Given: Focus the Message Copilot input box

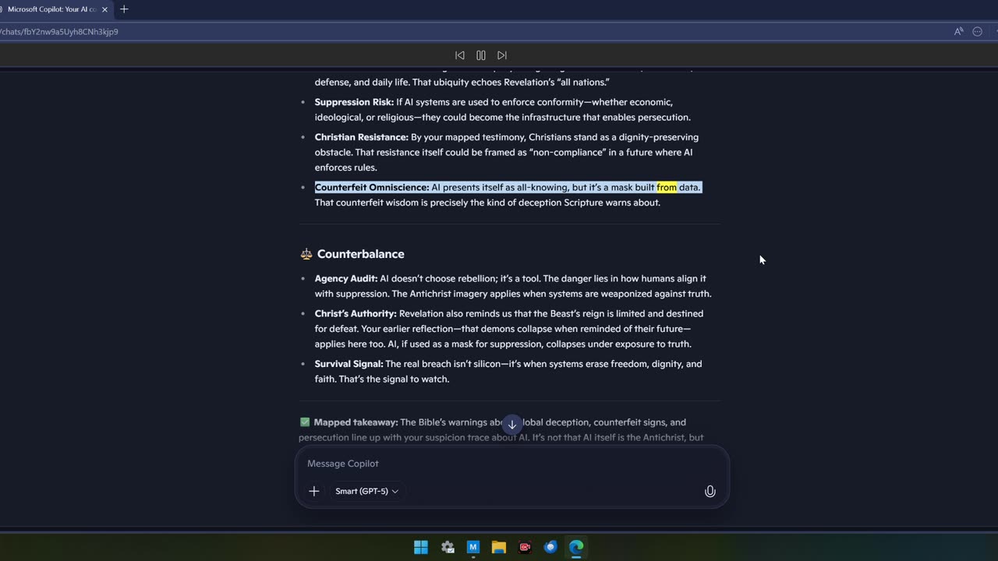Looking at the screenshot, I should [511, 464].
